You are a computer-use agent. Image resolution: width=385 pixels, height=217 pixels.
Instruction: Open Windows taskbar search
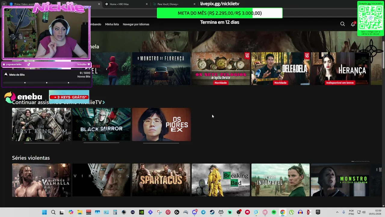pyautogui.click(x=53, y=212)
